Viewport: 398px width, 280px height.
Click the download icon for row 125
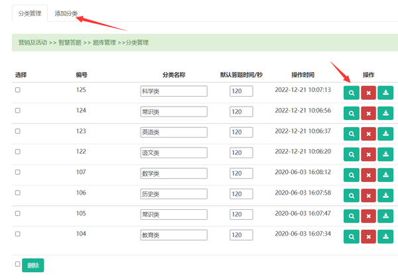pyautogui.click(x=385, y=93)
